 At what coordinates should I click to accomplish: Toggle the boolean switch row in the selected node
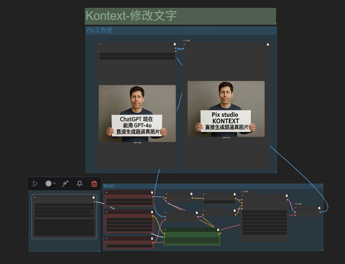pos(64,212)
